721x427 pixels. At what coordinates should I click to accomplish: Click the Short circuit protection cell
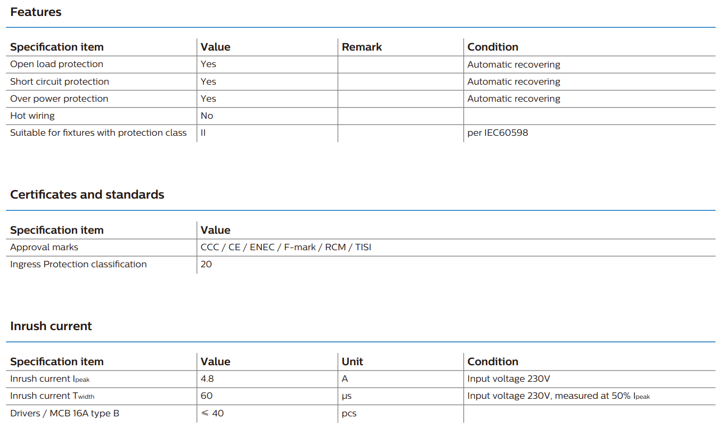point(60,81)
